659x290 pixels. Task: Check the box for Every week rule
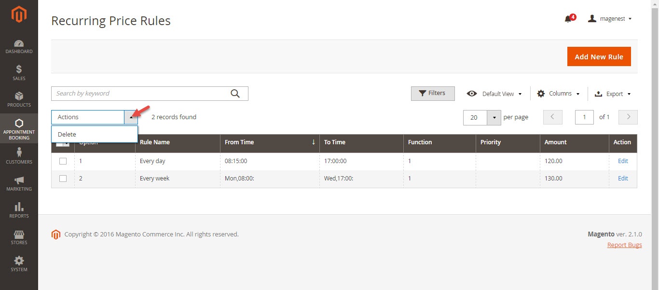63,179
